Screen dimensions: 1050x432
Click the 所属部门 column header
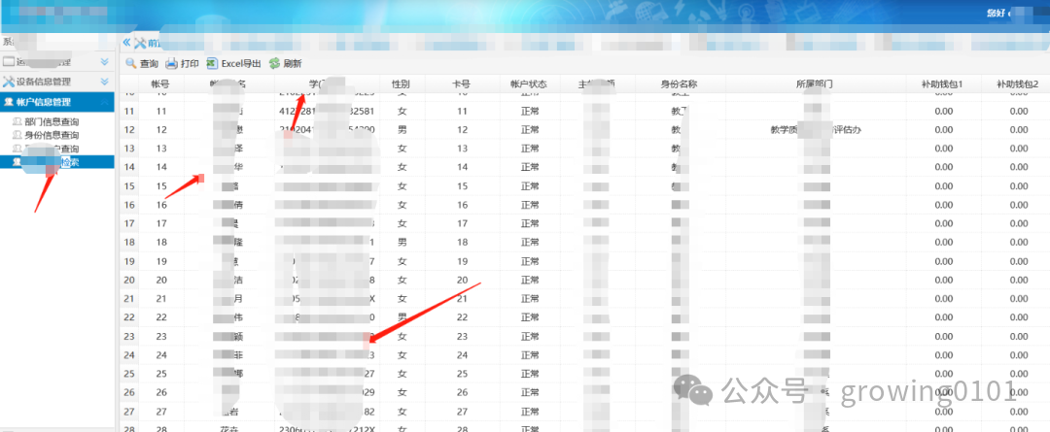815,84
